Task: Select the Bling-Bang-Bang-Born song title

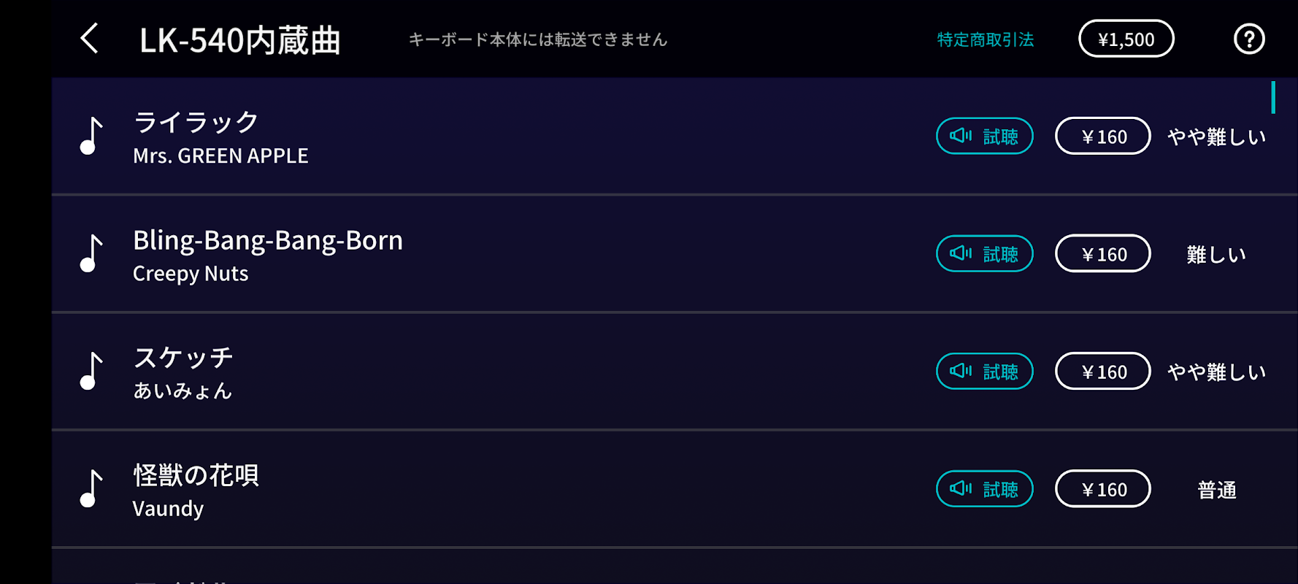Action: coord(267,240)
